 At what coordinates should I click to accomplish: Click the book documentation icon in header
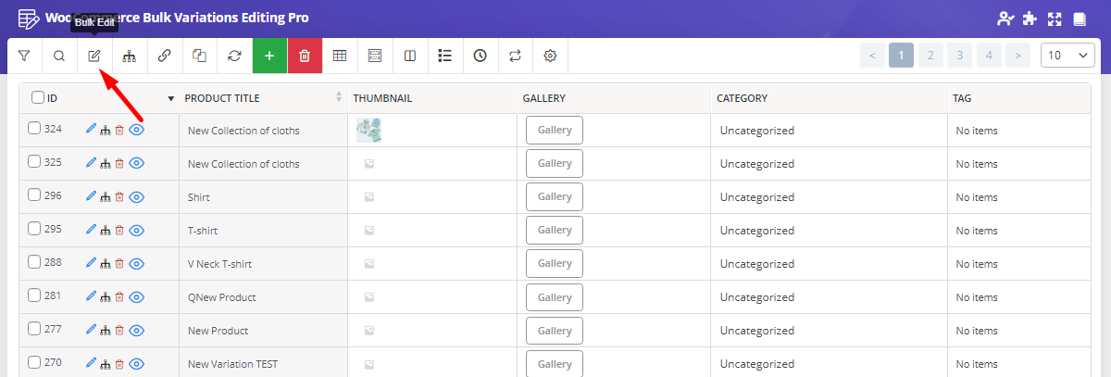point(1079,19)
